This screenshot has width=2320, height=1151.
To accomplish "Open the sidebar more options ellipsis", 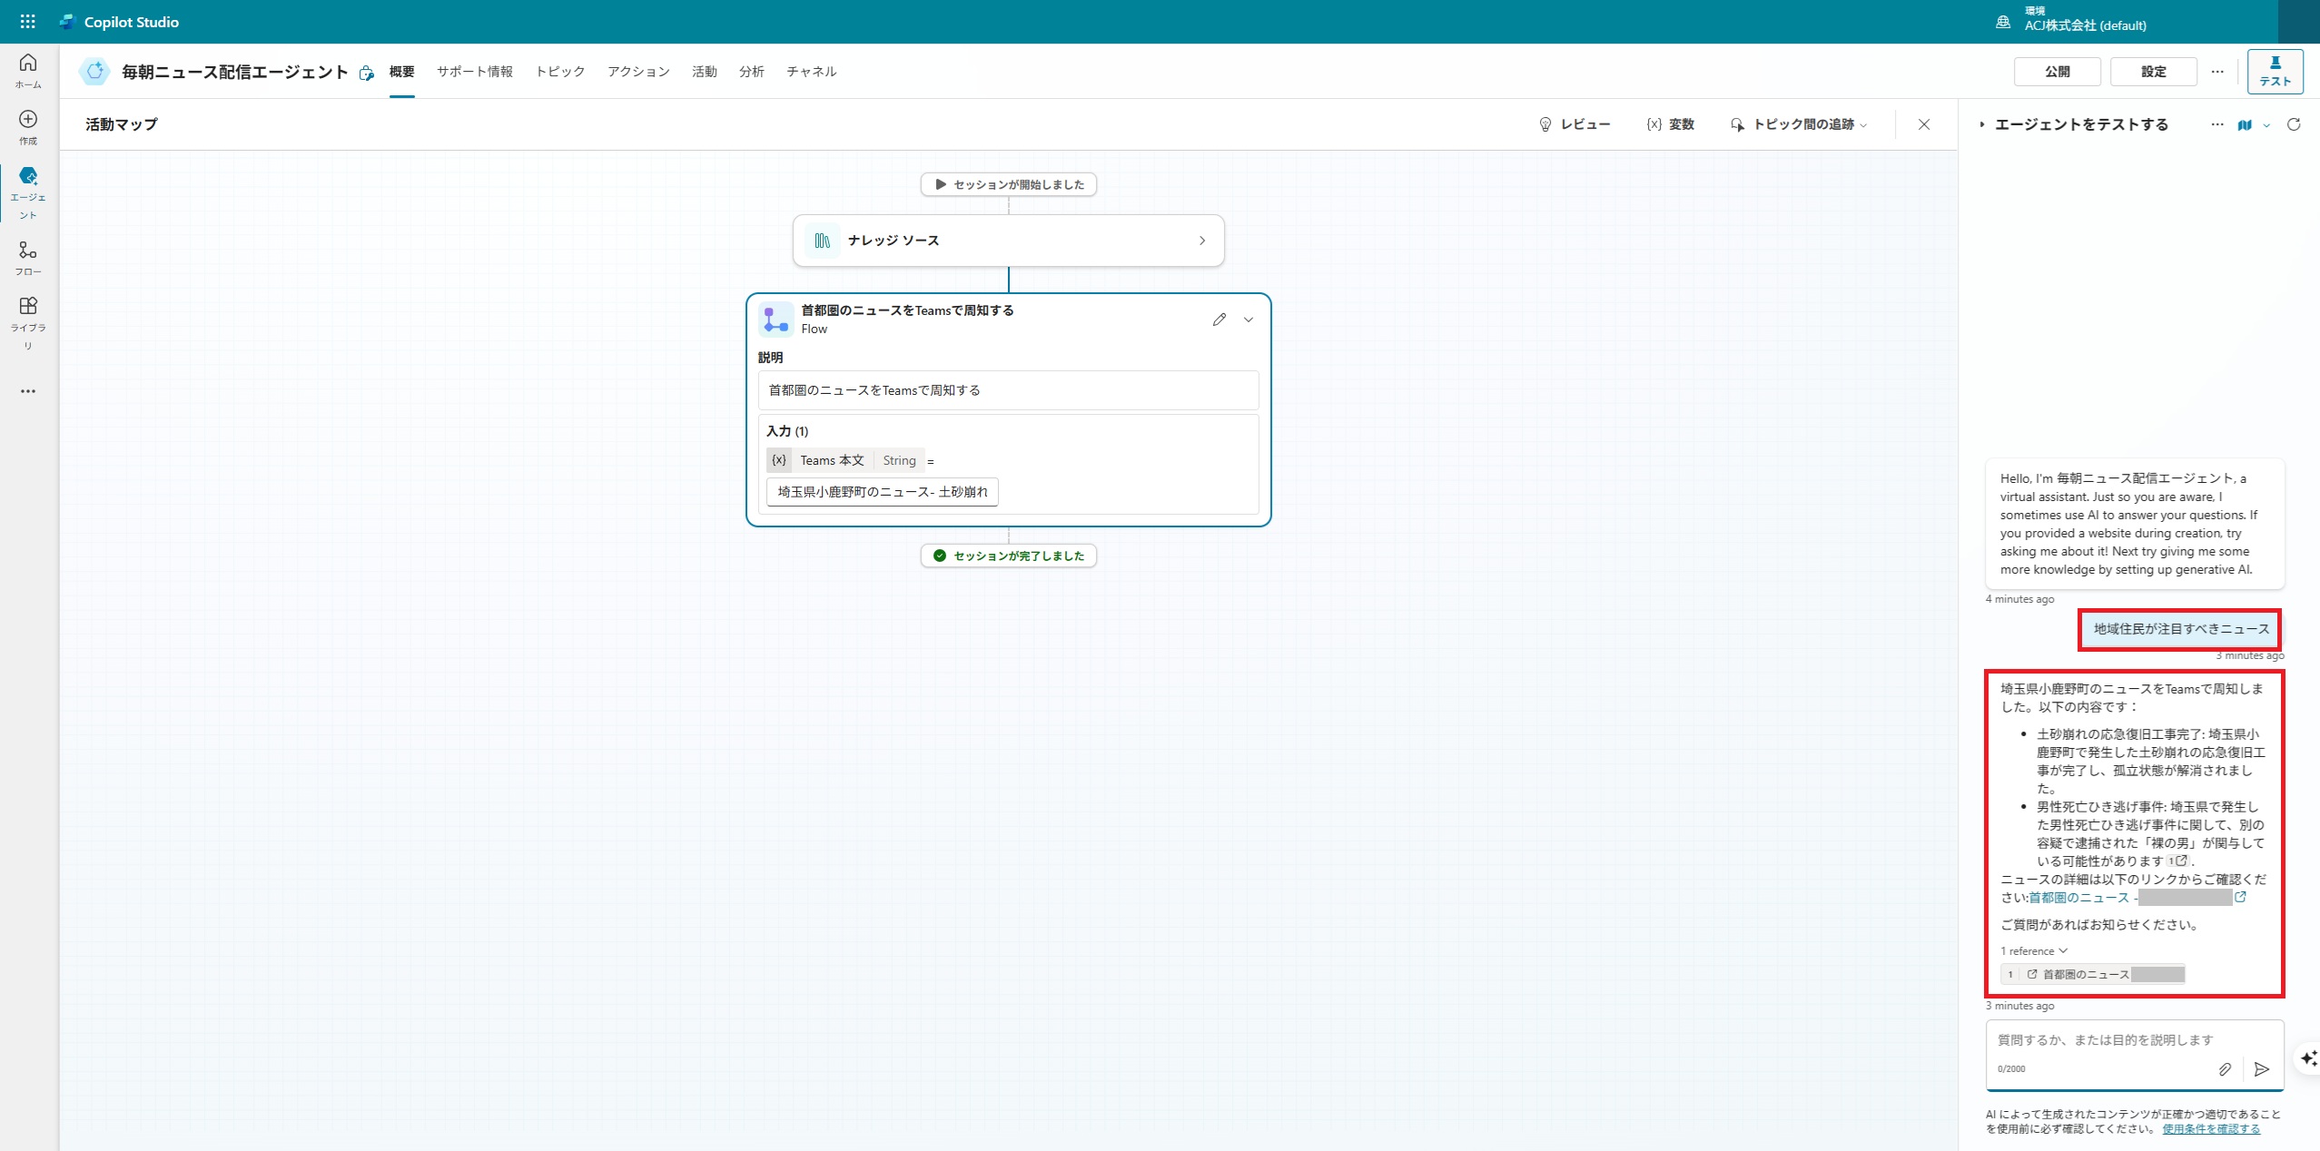I will [x=28, y=391].
